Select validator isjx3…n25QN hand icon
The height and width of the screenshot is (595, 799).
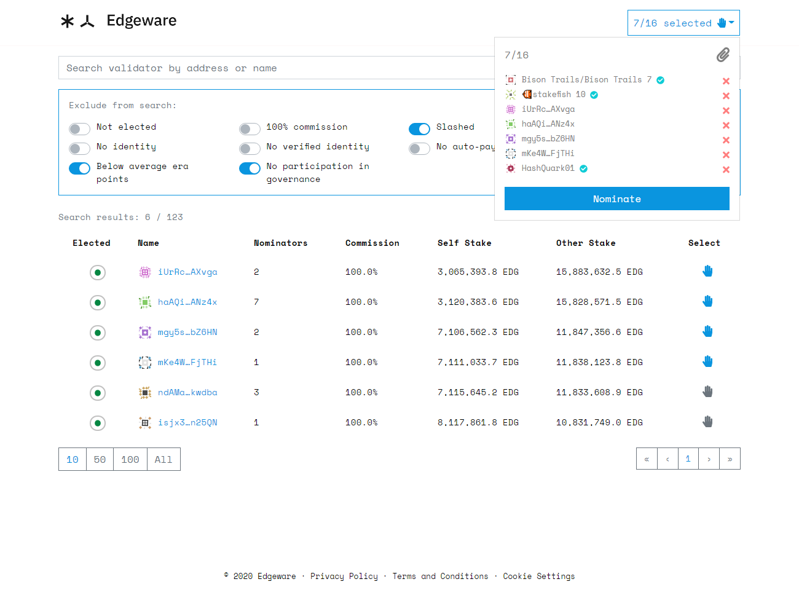coord(707,422)
